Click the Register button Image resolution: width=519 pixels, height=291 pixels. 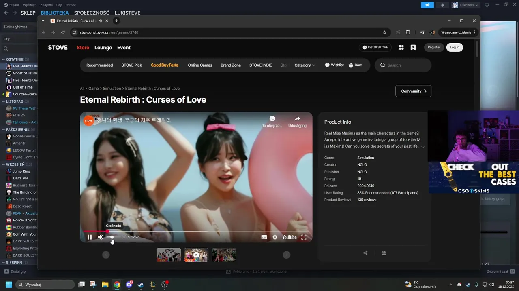(434, 47)
